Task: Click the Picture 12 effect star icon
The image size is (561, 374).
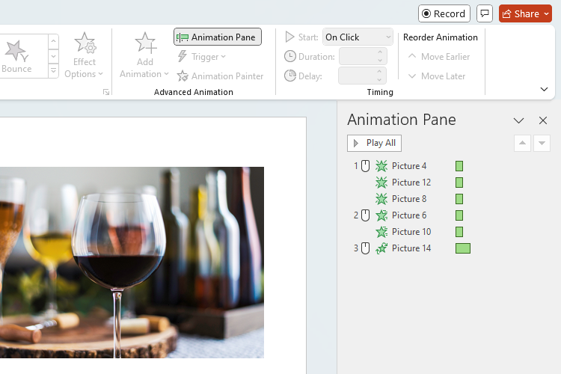Action: [x=381, y=183]
